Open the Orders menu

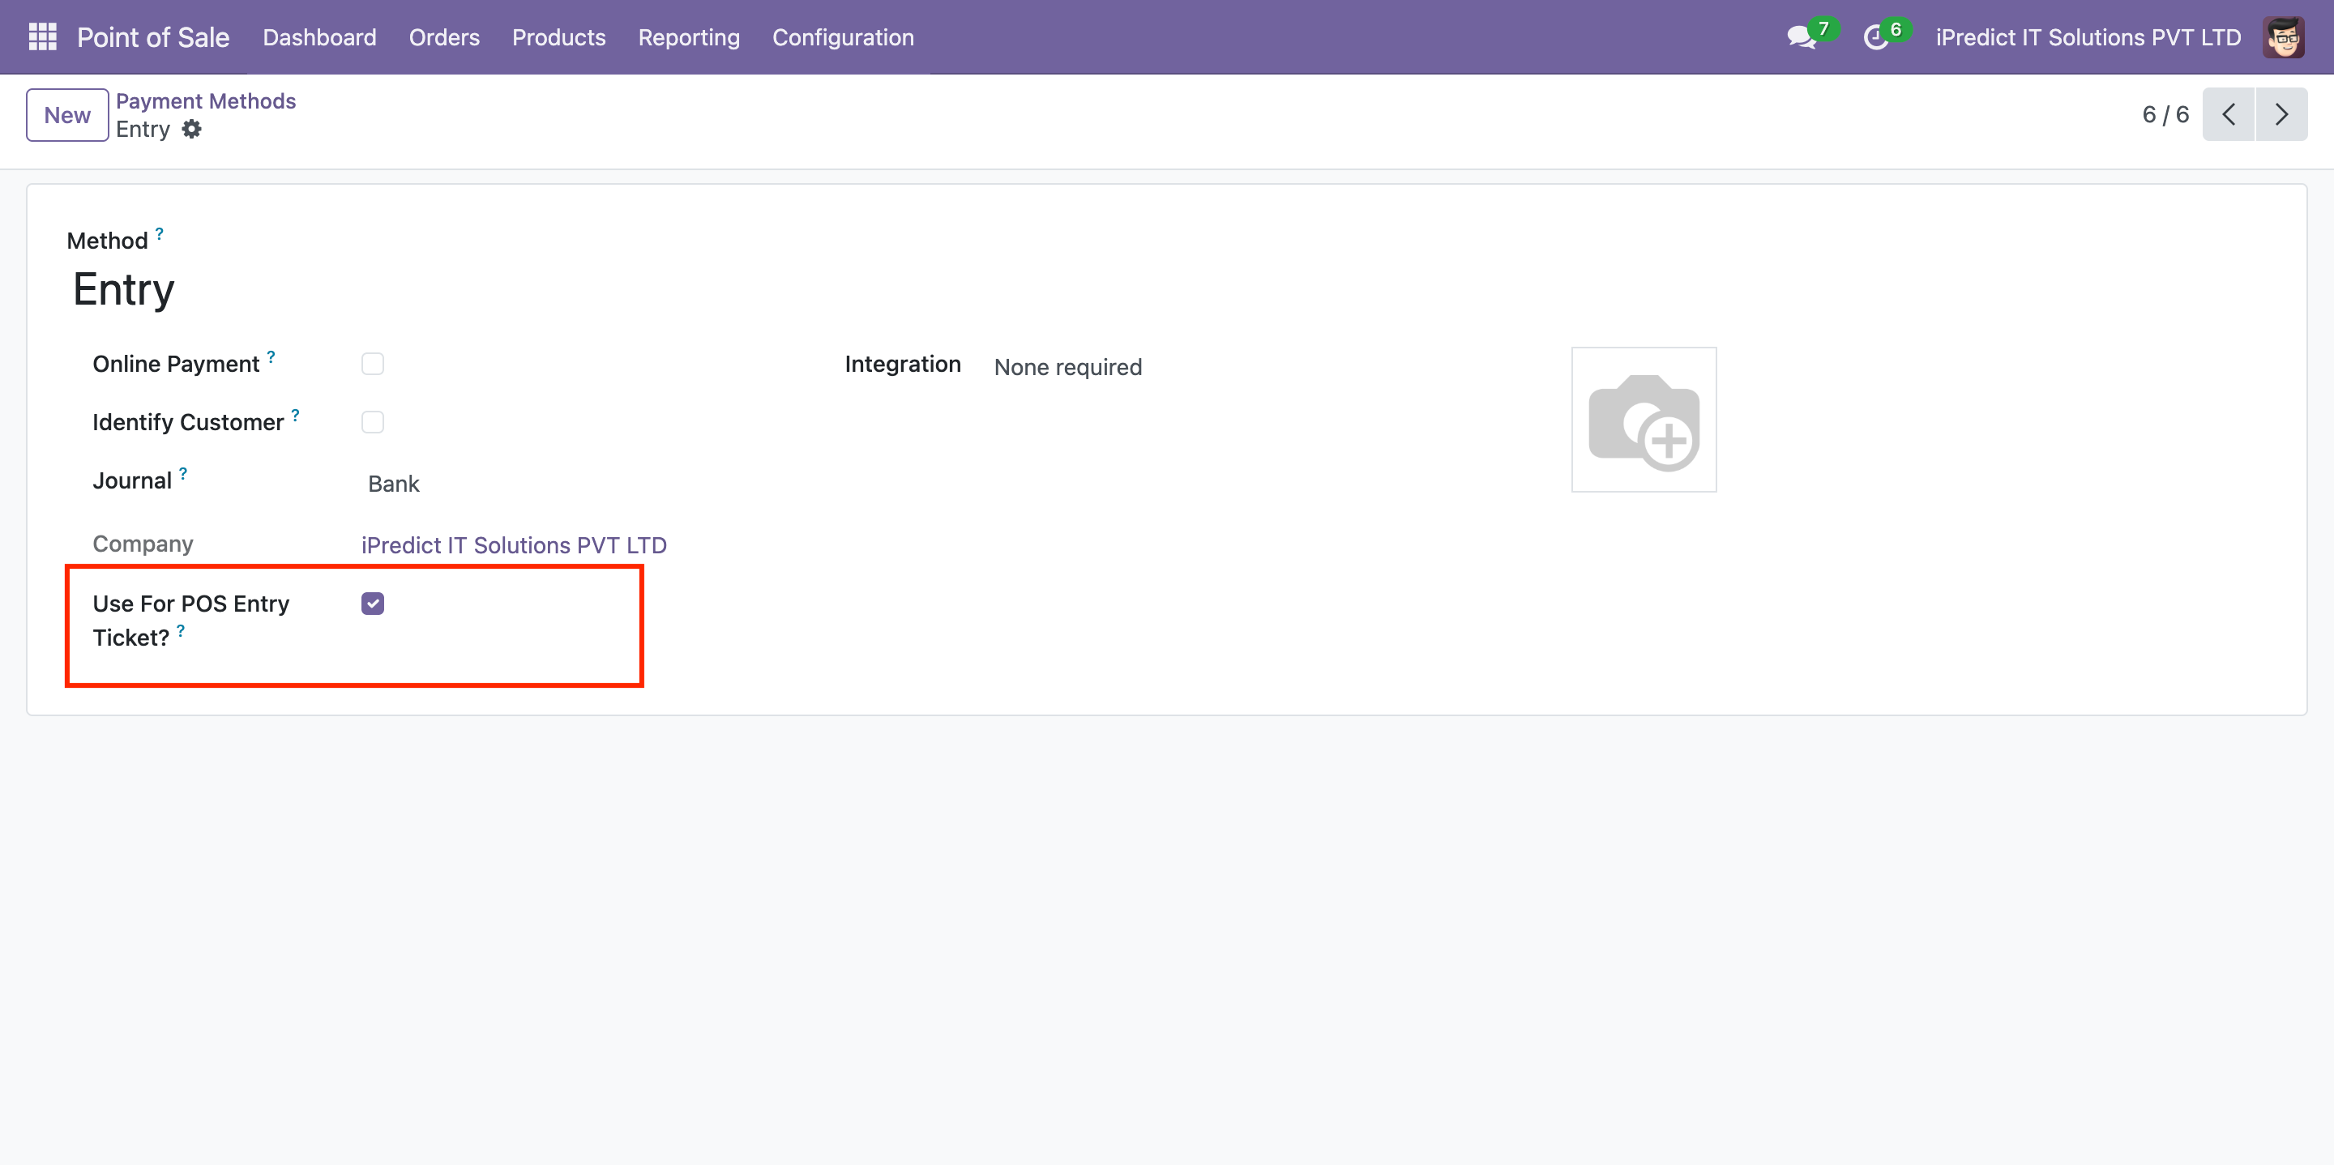click(x=443, y=37)
